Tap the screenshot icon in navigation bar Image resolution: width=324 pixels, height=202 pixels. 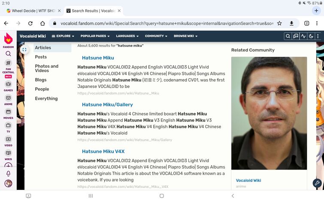28,196
